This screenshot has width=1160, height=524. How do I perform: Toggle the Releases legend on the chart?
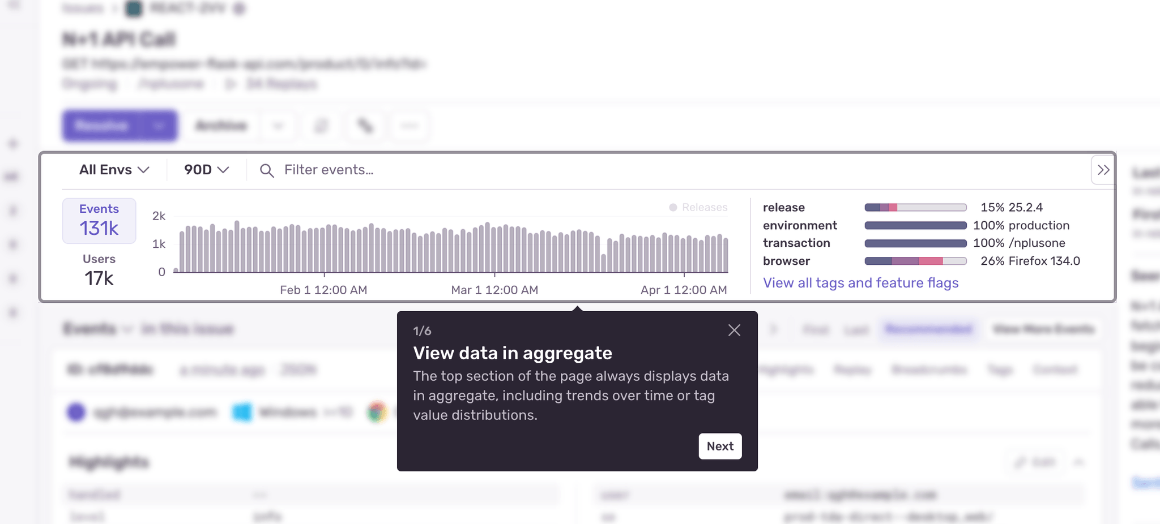click(698, 208)
